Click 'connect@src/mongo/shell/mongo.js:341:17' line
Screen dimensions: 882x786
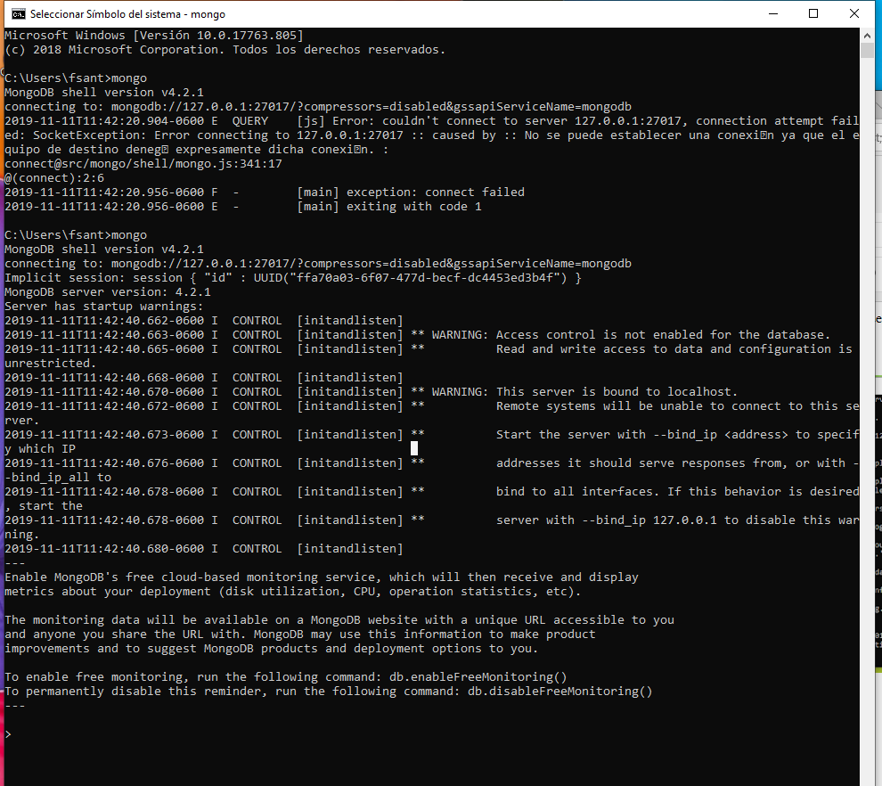[x=143, y=164]
